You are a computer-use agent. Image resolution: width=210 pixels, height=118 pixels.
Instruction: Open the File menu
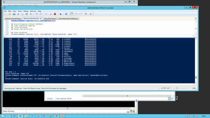[5, 11]
